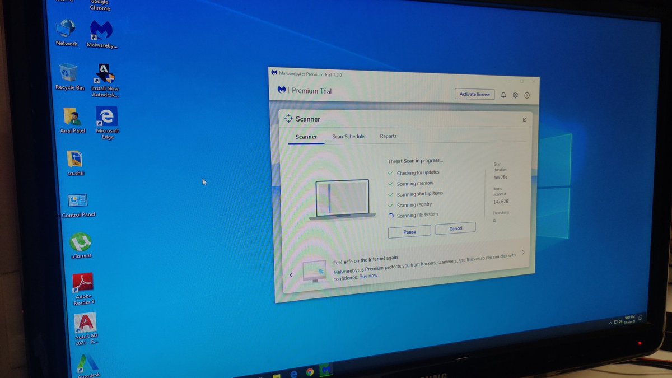Follow the Buy now link

(368, 276)
